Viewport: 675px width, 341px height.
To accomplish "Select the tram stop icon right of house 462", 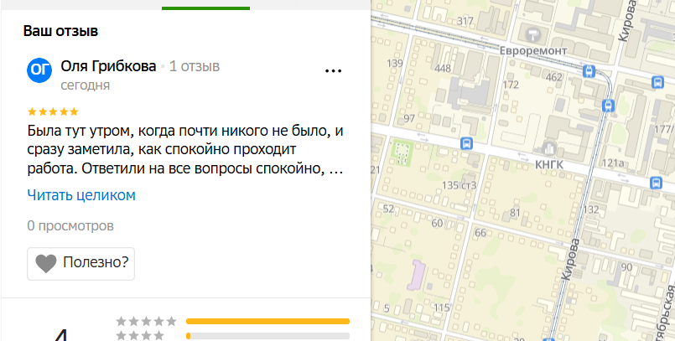I will [589, 71].
